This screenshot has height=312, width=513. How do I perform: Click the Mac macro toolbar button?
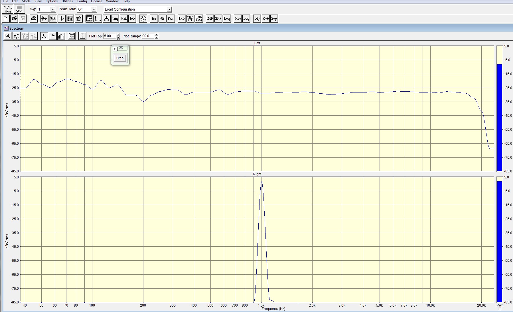(238, 19)
